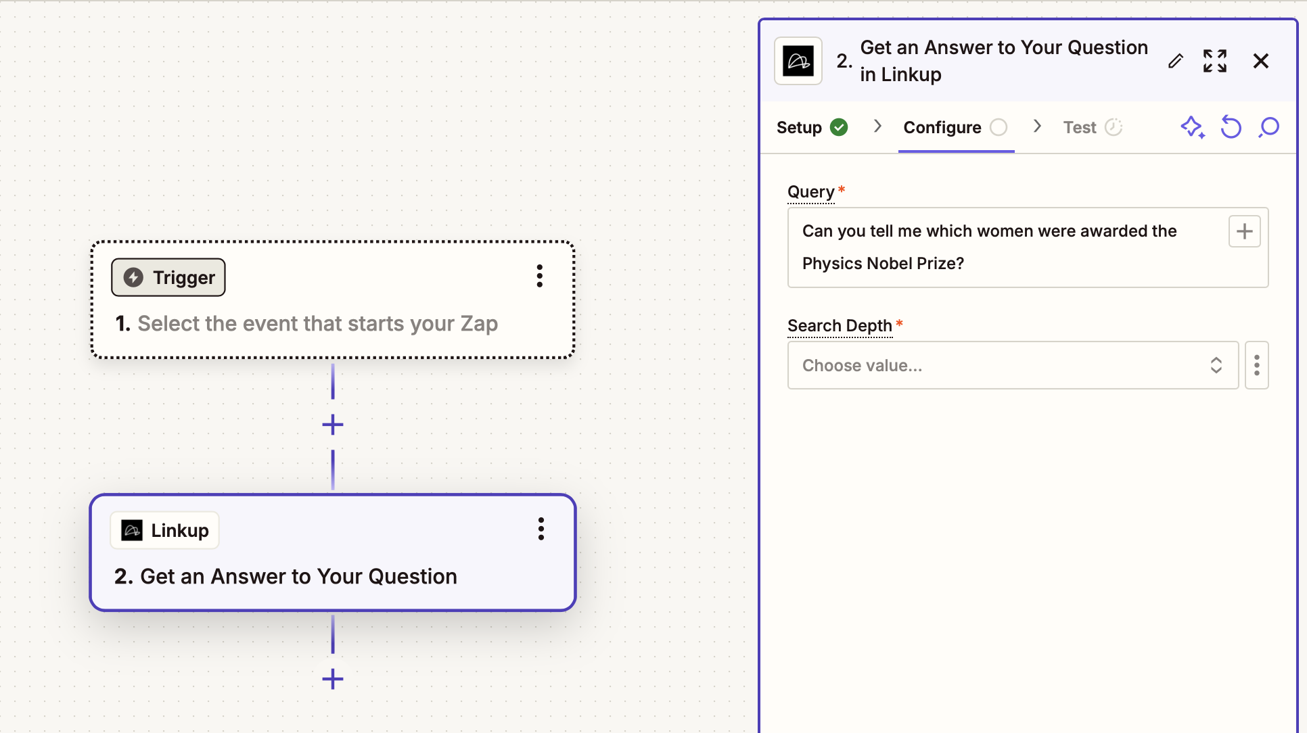Close the Linkup step panel

pos(1260,61)
